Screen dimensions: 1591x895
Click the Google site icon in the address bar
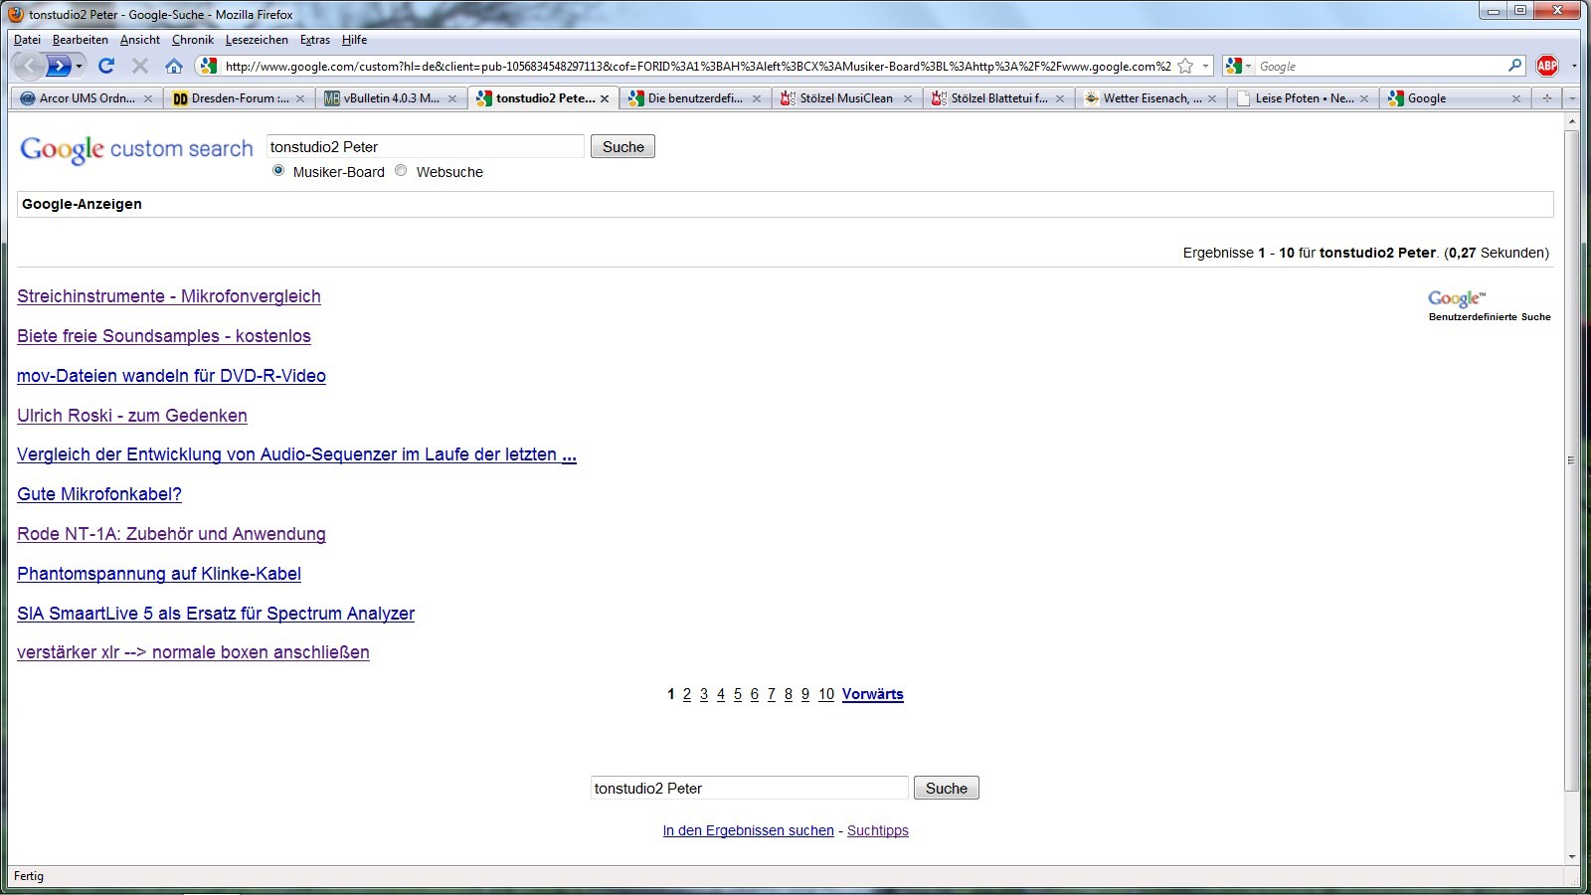(x=208, y=66)
